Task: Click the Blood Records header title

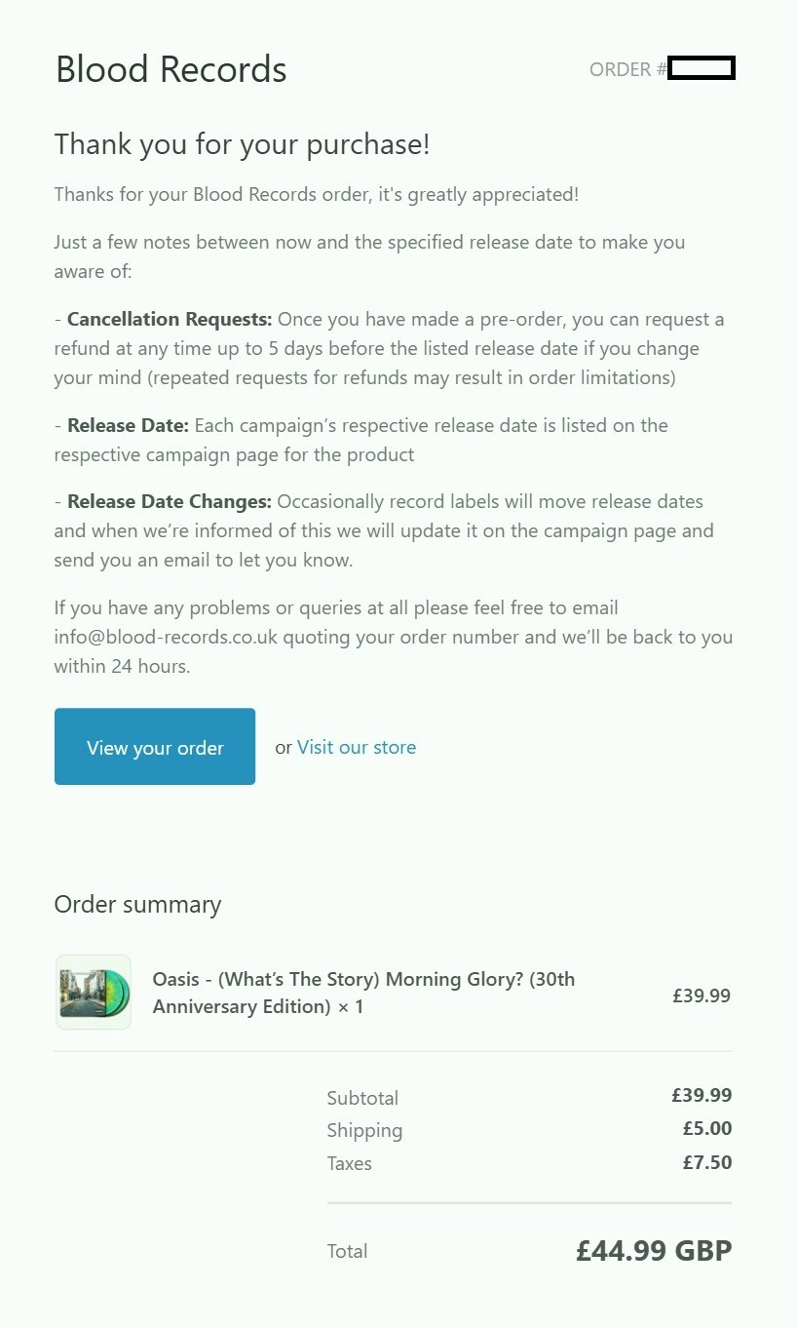Action: pos(171,69)
